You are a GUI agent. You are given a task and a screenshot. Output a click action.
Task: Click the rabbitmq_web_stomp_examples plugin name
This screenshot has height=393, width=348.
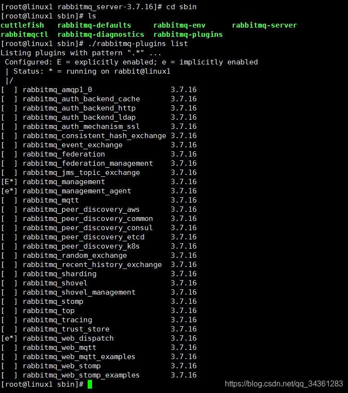(81, 376)
